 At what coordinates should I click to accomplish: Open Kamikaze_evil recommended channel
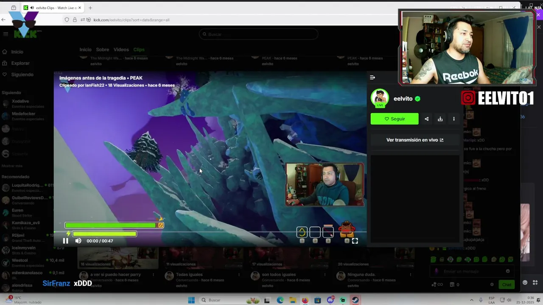coord(27,225)
